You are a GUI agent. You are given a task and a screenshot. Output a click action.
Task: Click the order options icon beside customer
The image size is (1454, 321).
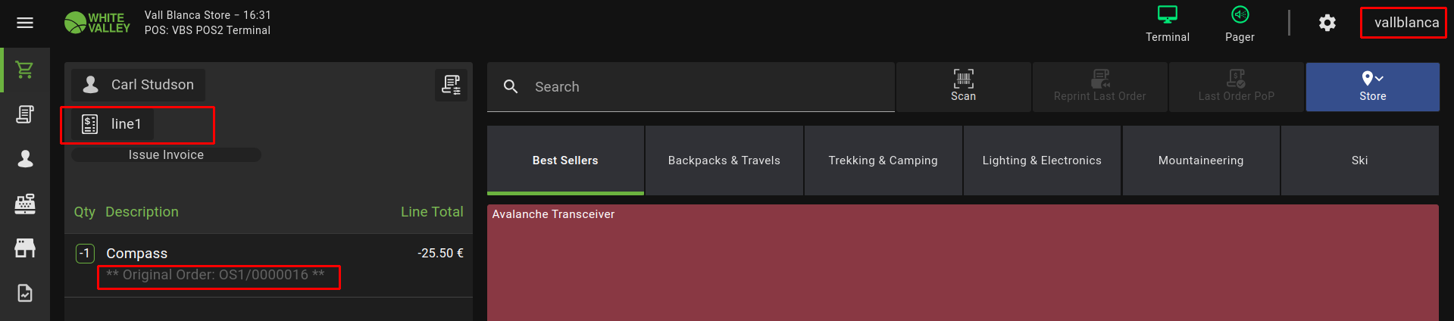[451, 85]
